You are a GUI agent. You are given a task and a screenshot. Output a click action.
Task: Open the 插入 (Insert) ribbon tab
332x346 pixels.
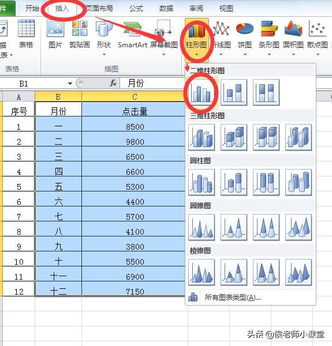(62, 9)
